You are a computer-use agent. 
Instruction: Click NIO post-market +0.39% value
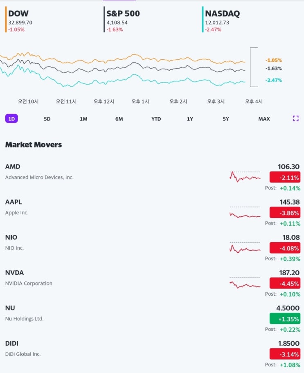point(290,259)
